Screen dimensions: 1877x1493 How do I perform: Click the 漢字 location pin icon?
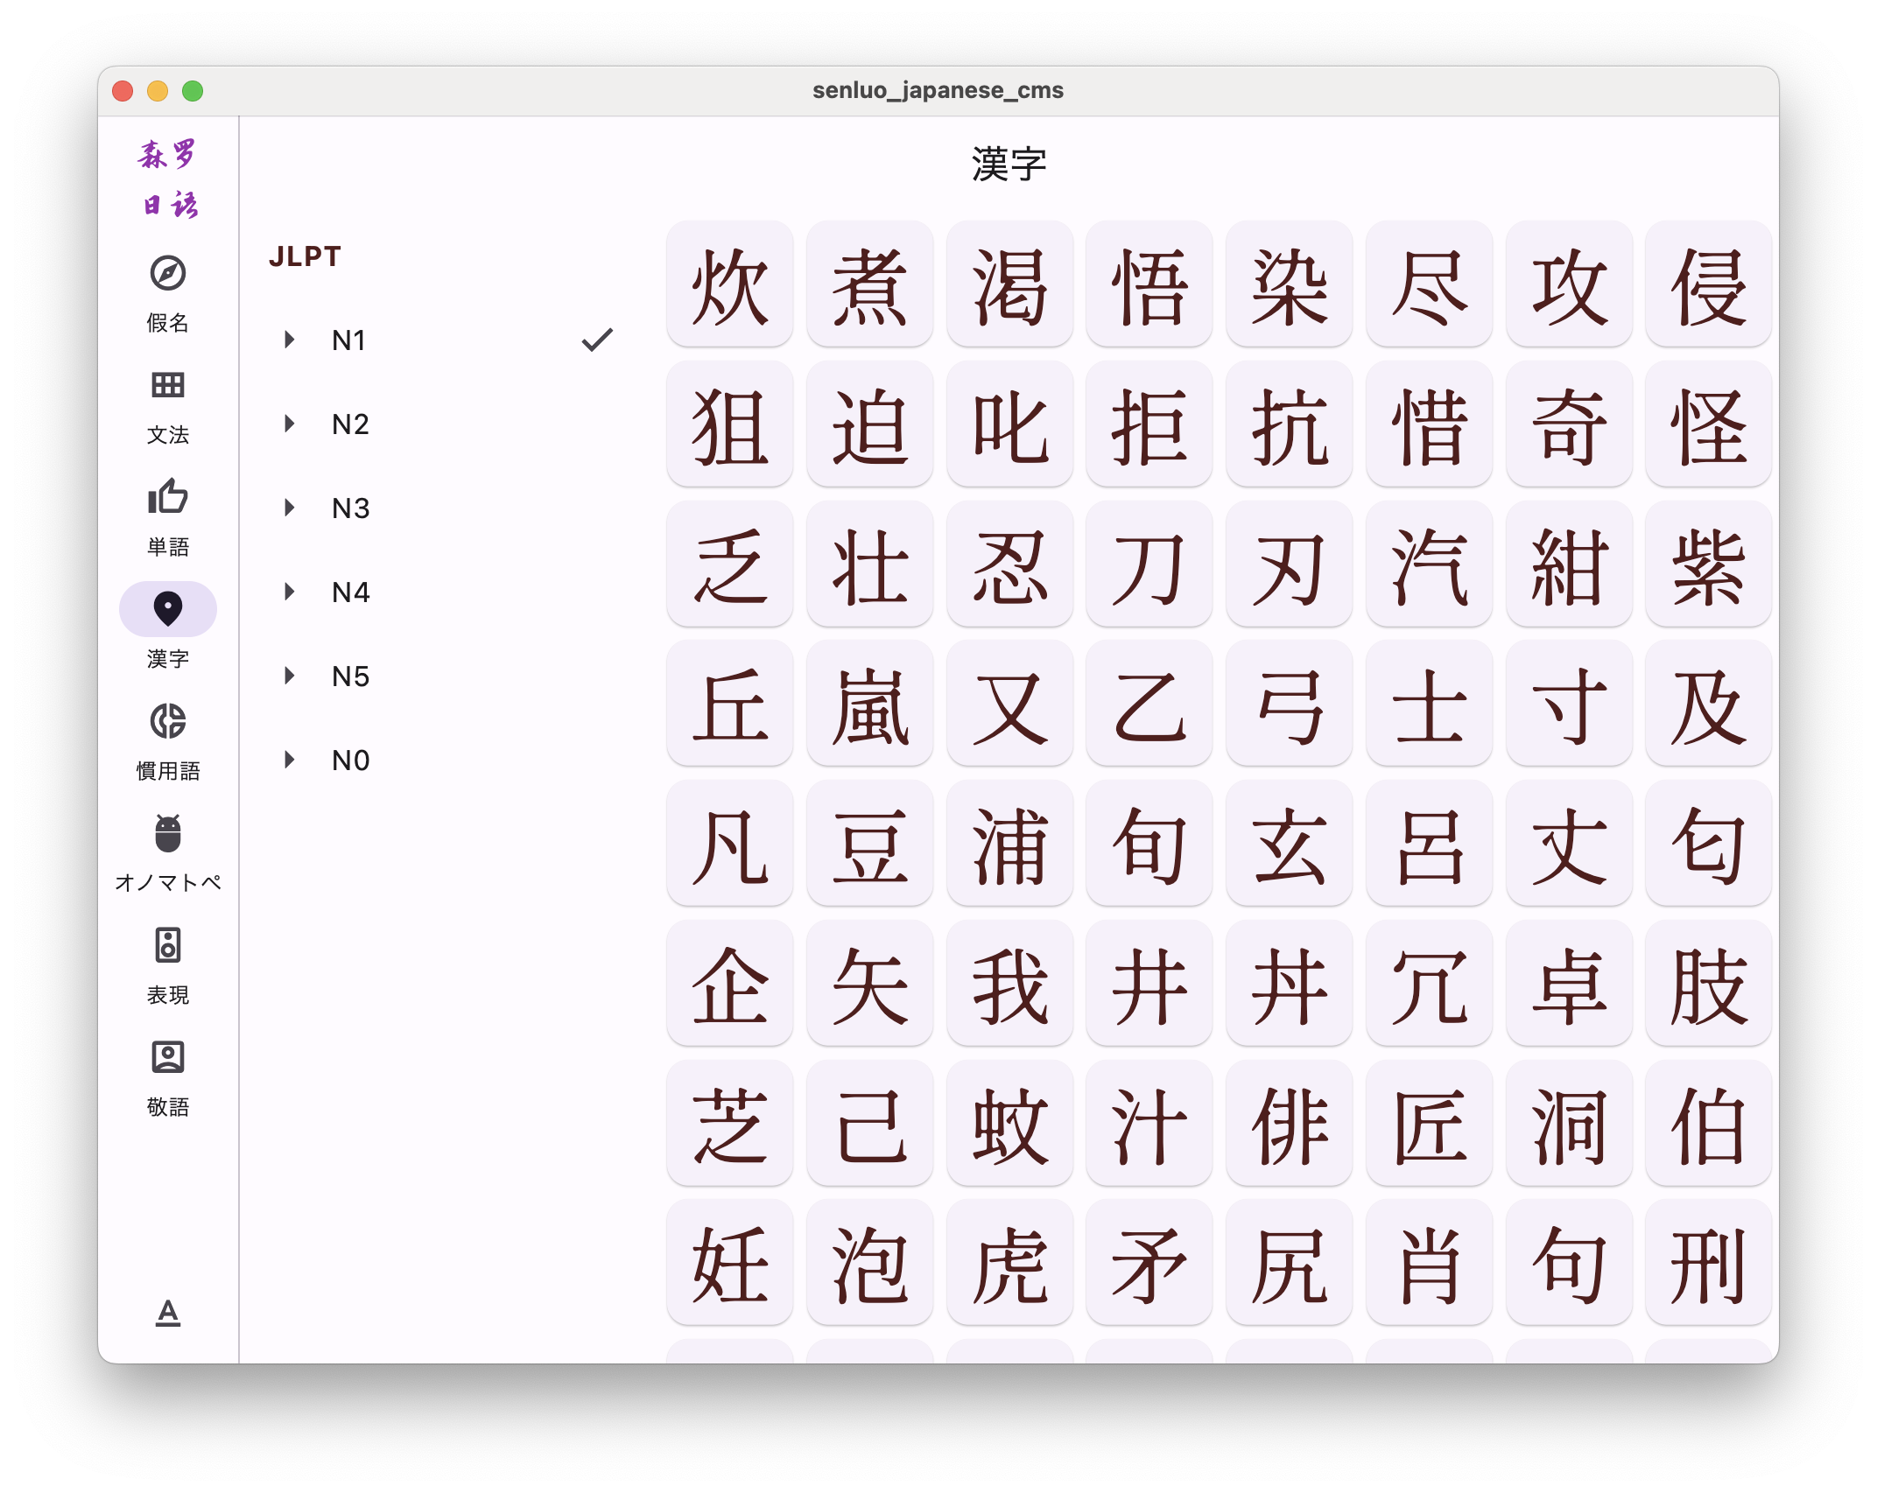pyautogui.click(x=167, y=609)
